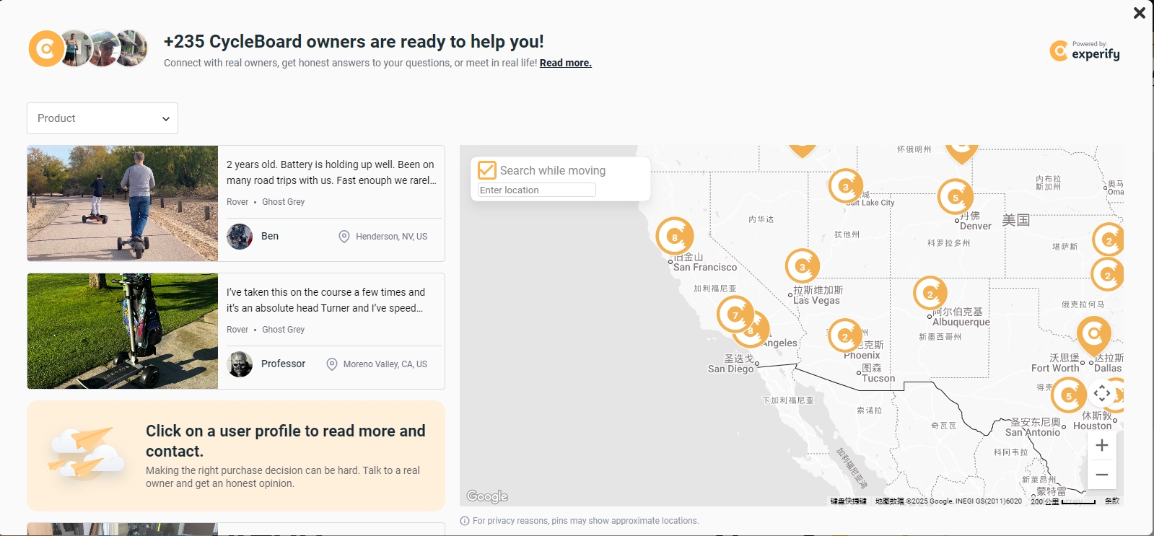This screenshot has height=536, width=1154.
Task: Click the Las Vegas cluster pin showing 3
Action: [802, 266]
